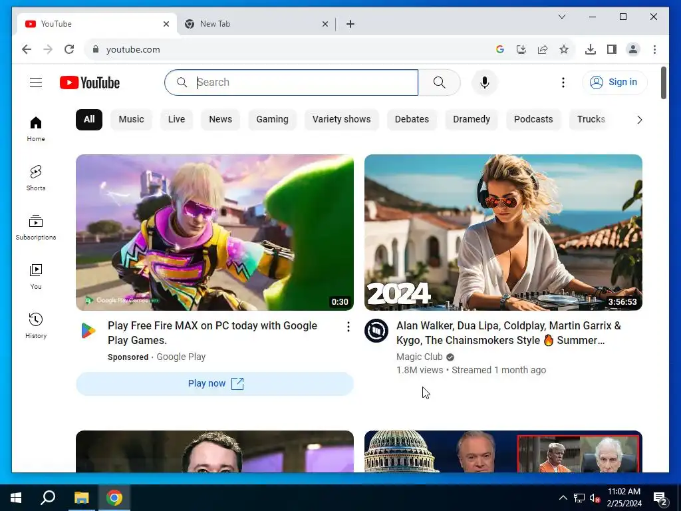The height and width of the screenshot is (511, 681).
Task: Click the address bar URL youtube.com
Action: click(133, 49)
